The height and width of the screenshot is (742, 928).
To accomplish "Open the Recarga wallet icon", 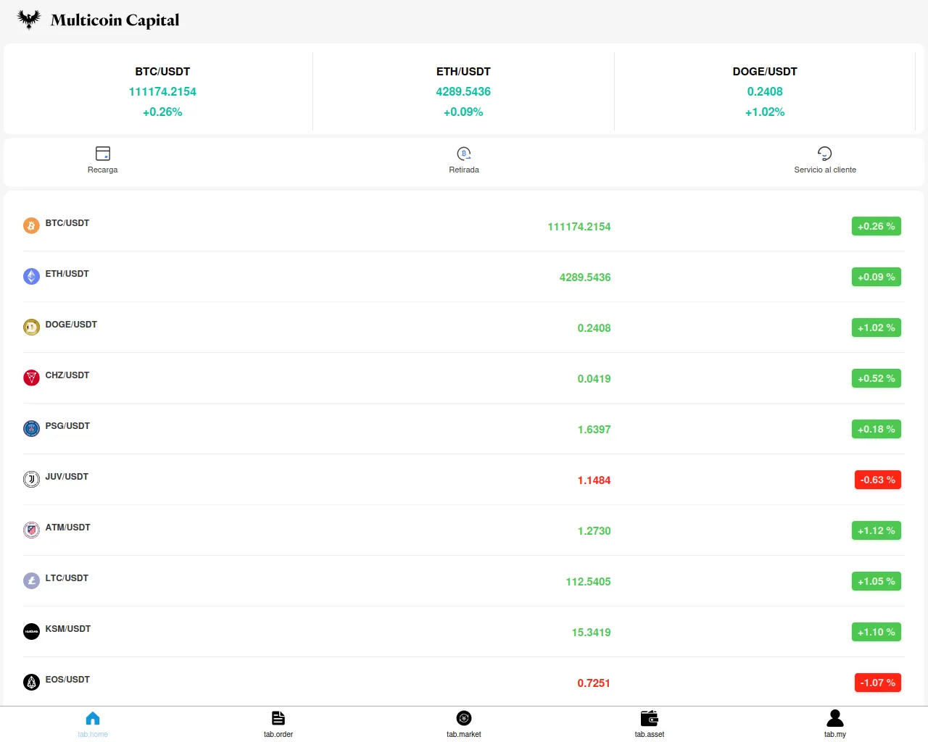I will (x=103, y=153).
